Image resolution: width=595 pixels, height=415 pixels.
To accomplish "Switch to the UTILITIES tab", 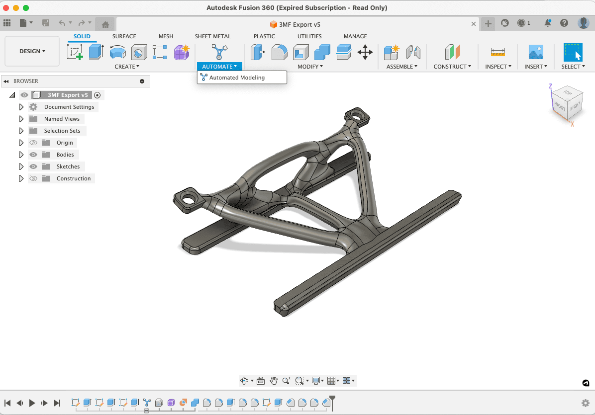I will (x=309, y=36).
